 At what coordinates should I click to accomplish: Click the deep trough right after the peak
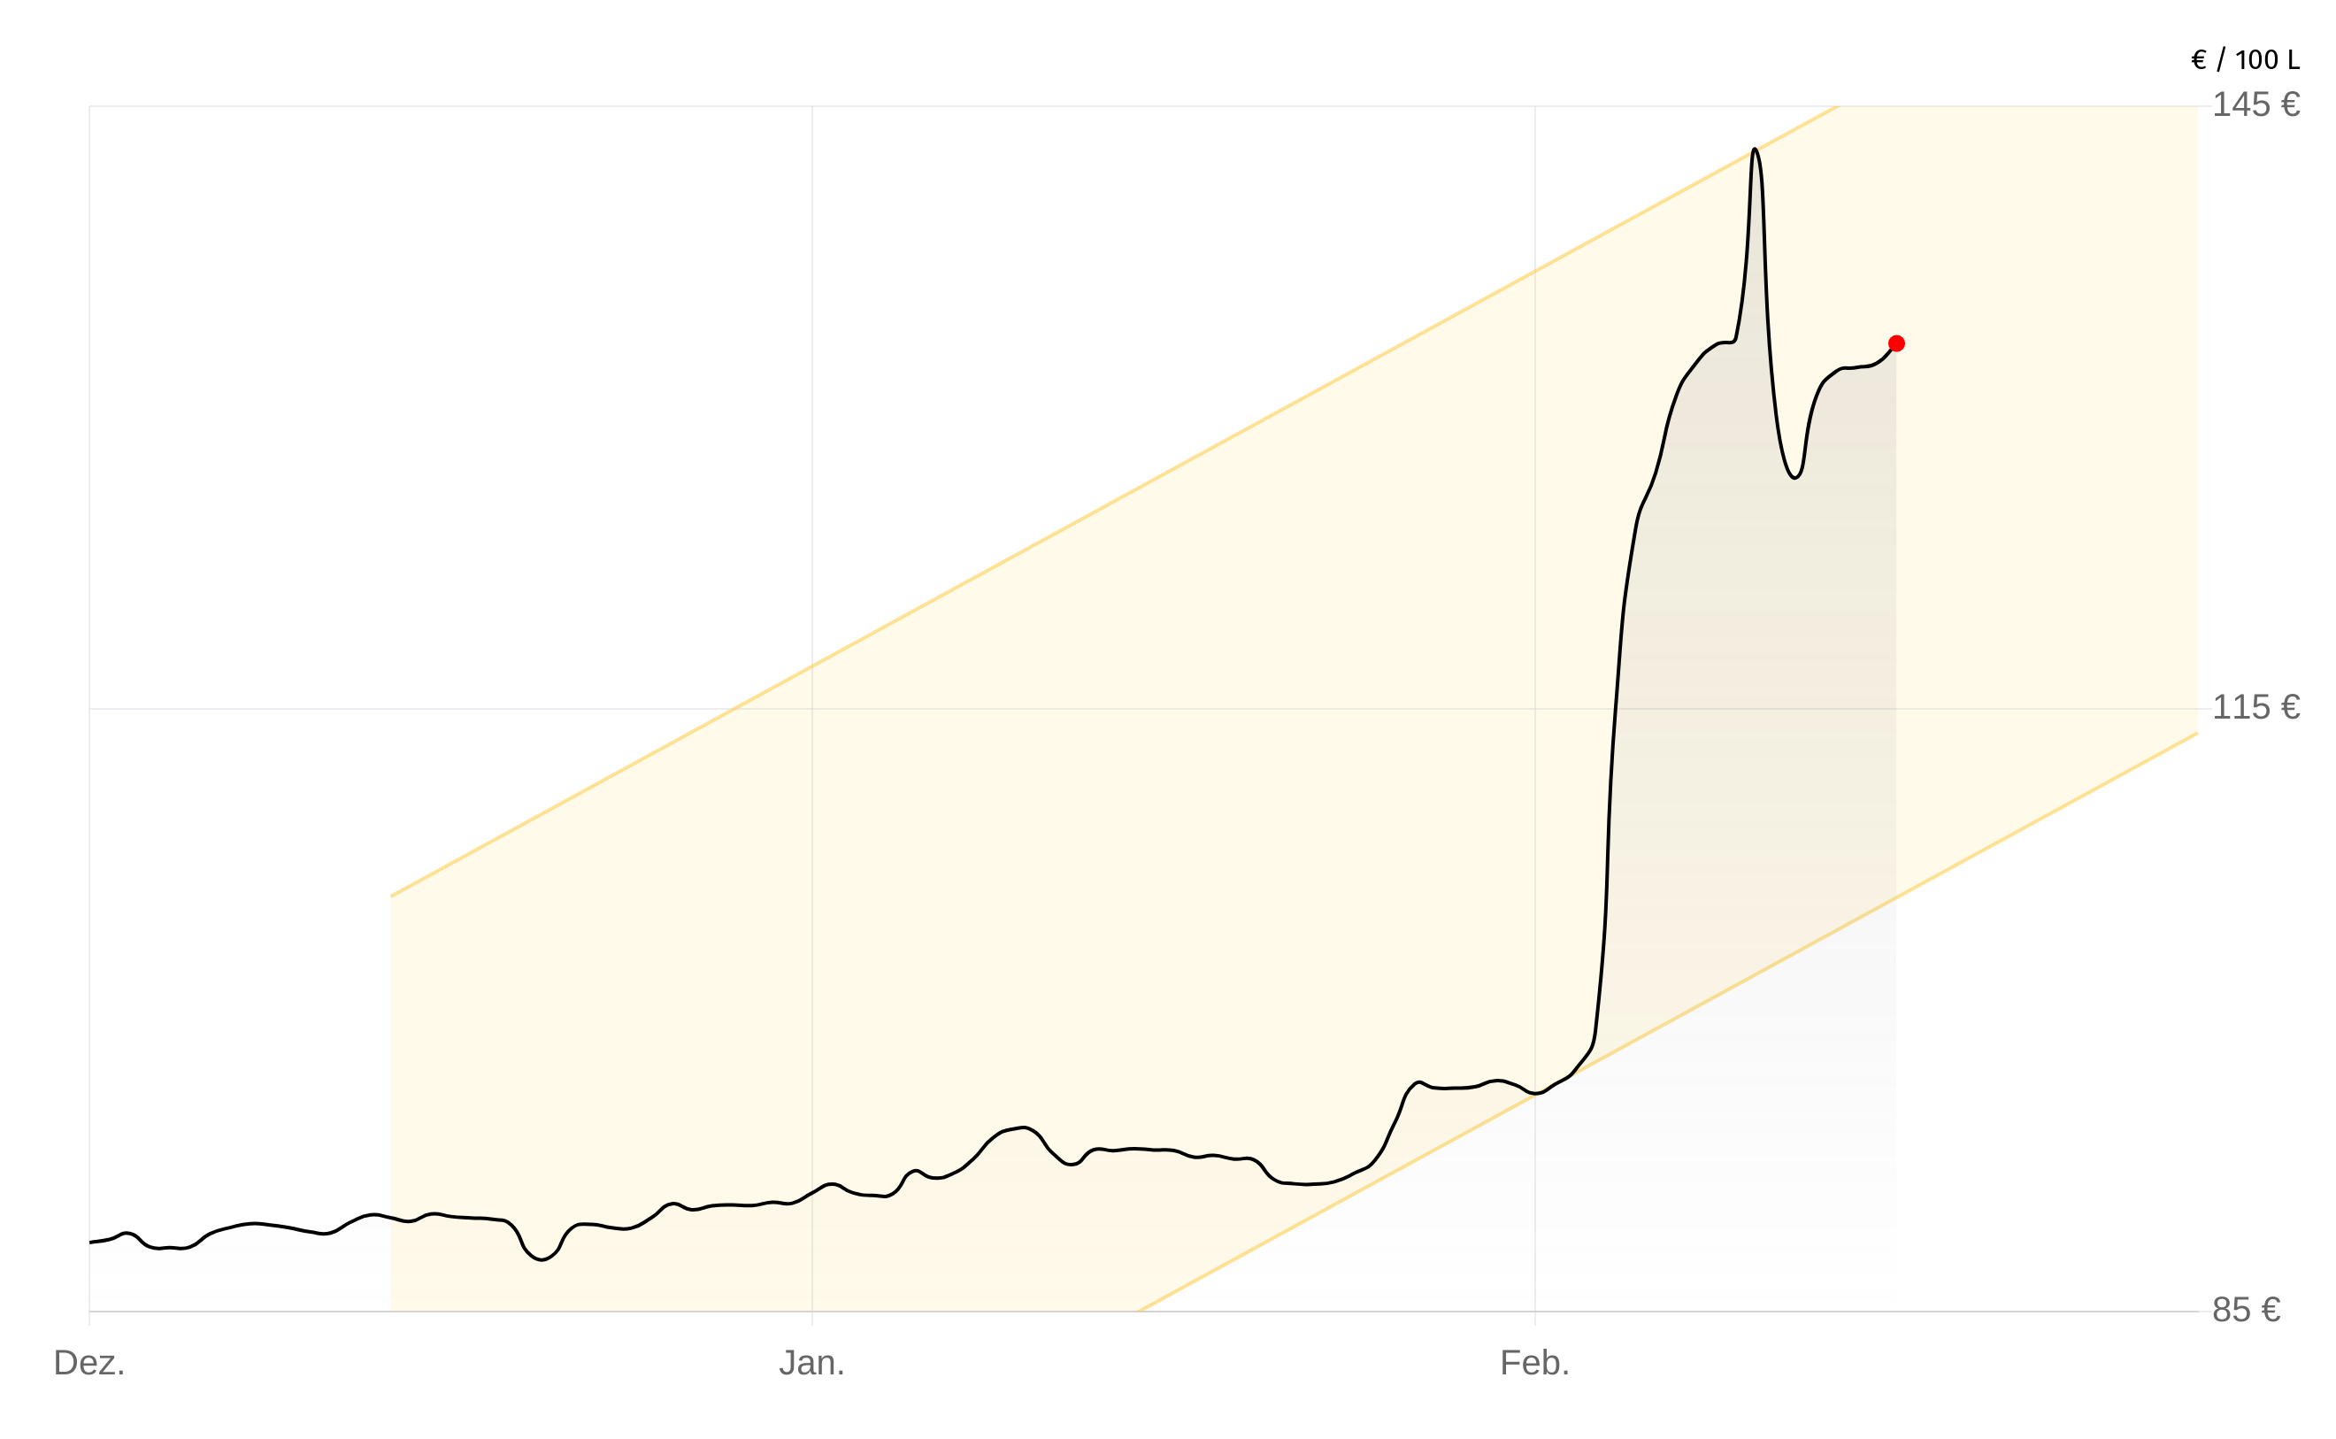point(1794,477)
